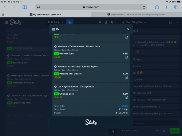Open Los Angeles Lakers - Chicago Bulls match
Viewport: 182px width, 136px height.
76,87
